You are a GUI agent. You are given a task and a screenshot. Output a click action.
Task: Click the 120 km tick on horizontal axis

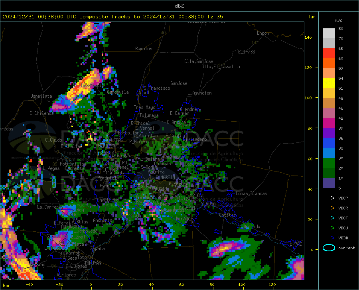click(x=272, y=285)
